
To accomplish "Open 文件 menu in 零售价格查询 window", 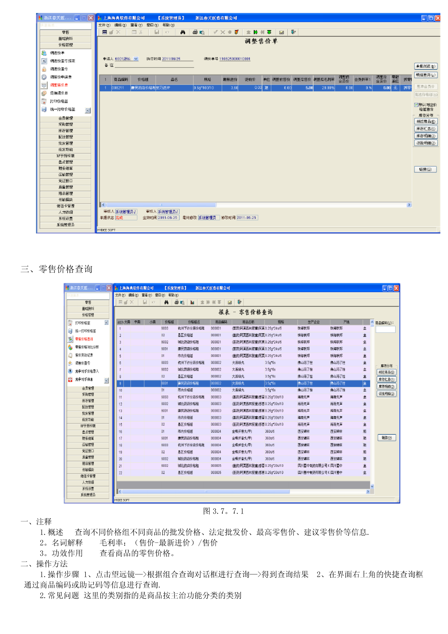I will [120, 295].
